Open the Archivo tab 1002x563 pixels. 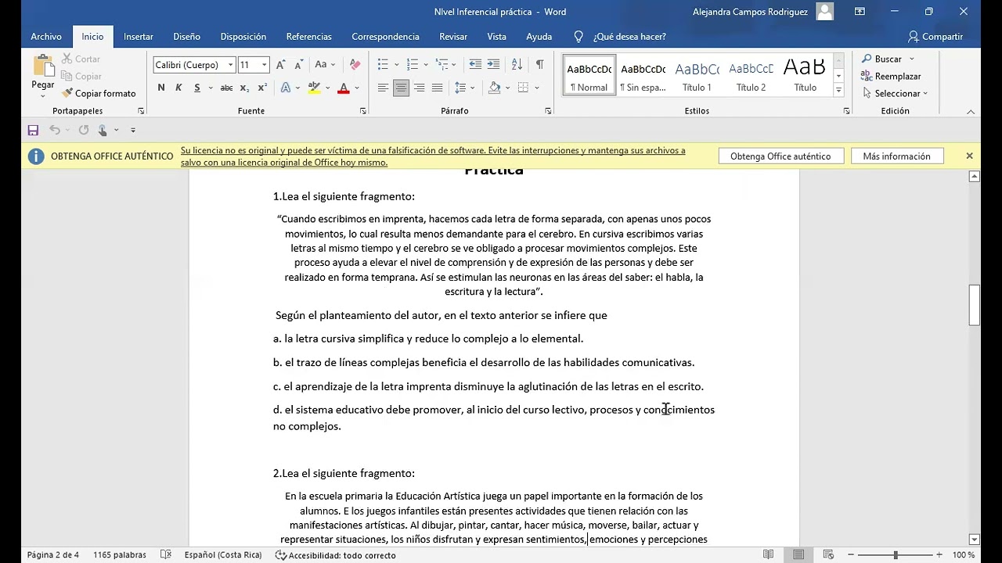tap(46, 37)
